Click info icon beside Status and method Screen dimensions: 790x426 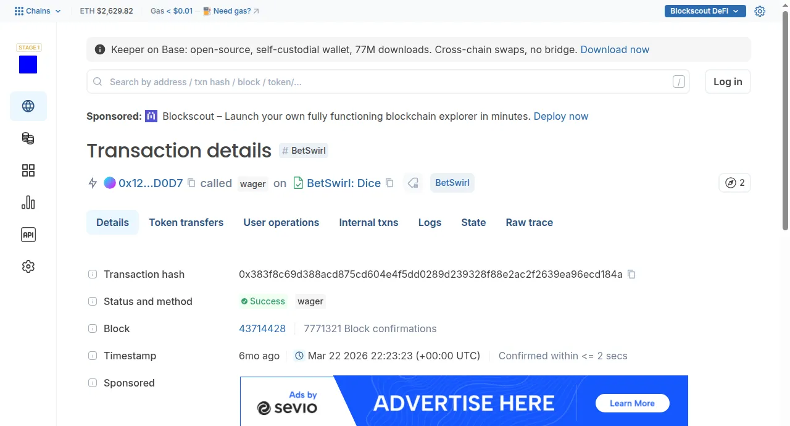click(x=93, y=301)
